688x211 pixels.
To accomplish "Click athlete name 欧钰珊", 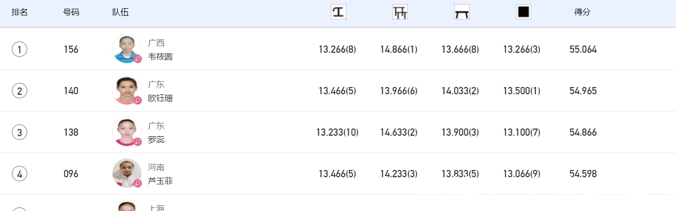I will (160, 98).
